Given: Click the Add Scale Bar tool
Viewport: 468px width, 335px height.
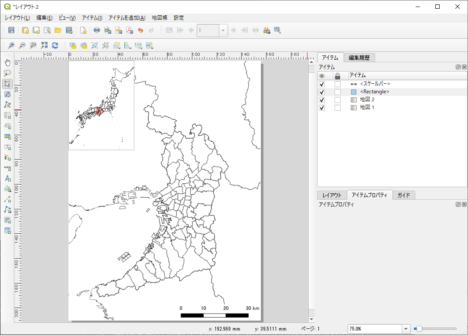Looking at the screenshot, I should (7, 167).
